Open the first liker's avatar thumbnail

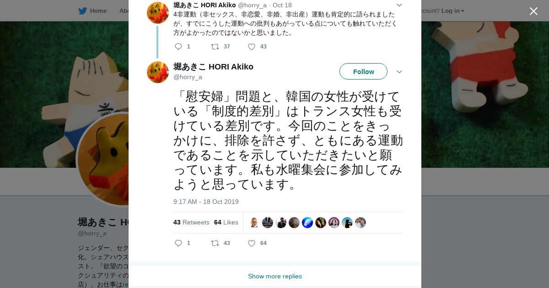254,223
